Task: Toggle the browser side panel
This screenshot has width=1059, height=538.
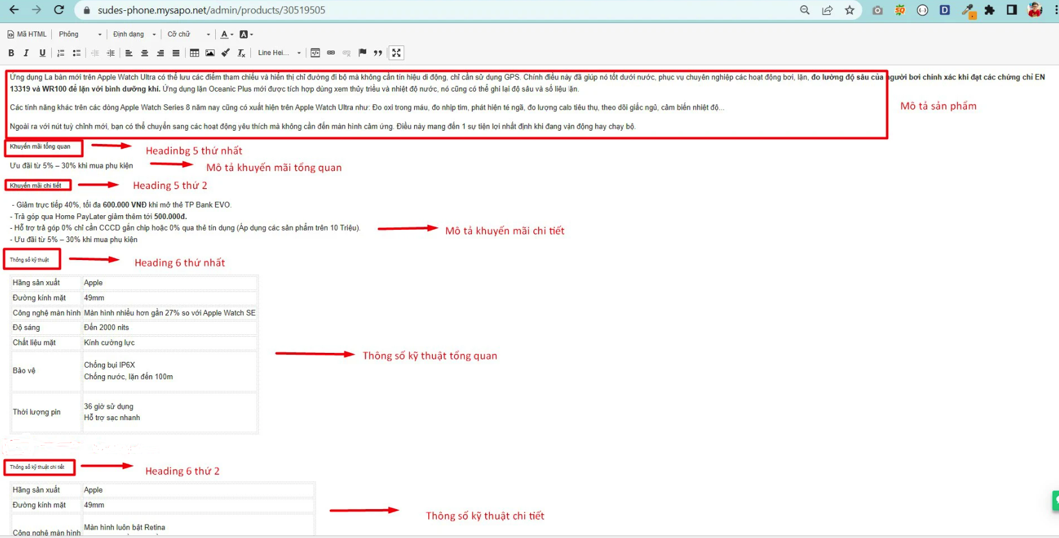Action: click(x=1012, y=10)
